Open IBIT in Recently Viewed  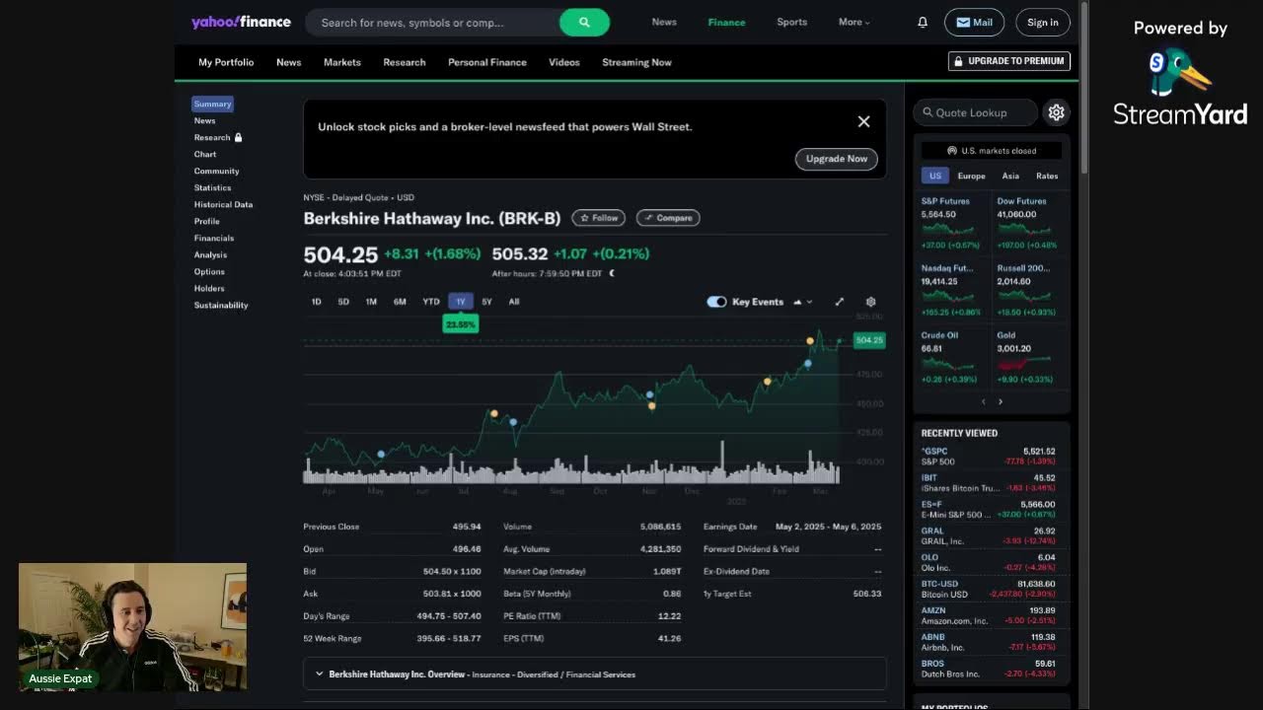point(988,482)
